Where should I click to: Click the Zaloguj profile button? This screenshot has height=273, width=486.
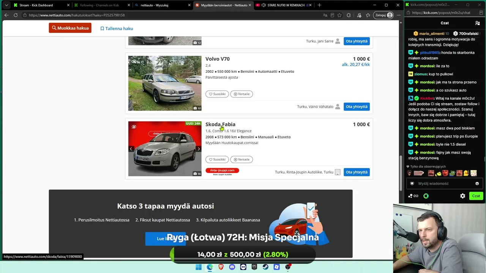[383, 15]
